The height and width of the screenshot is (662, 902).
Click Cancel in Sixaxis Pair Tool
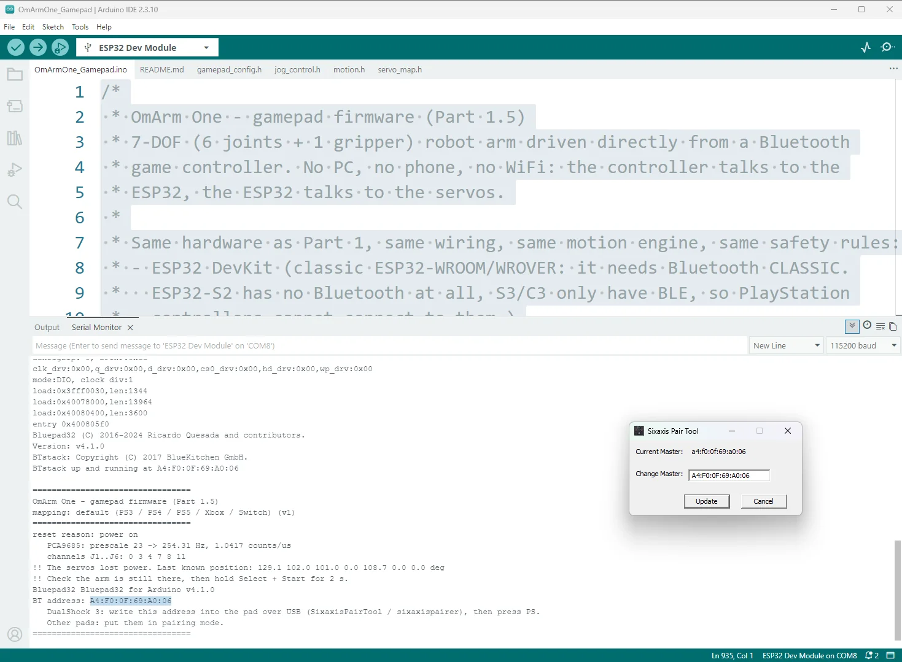coord(763,501)
